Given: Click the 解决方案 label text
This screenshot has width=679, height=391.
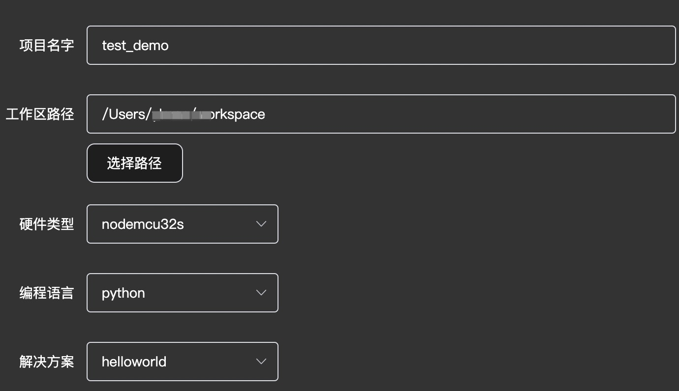Looking at the screenshot, I should click(x=47, y=362).
